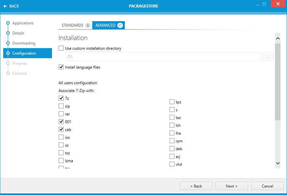
Task: Enable the rpm file association
Action: coord(172,141)
